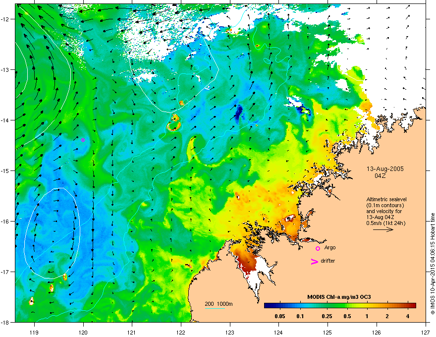Click the dark red end of the Chl-a colour bar
The height and width of the screenshot is (337, 436).
(x=413, y=306)
